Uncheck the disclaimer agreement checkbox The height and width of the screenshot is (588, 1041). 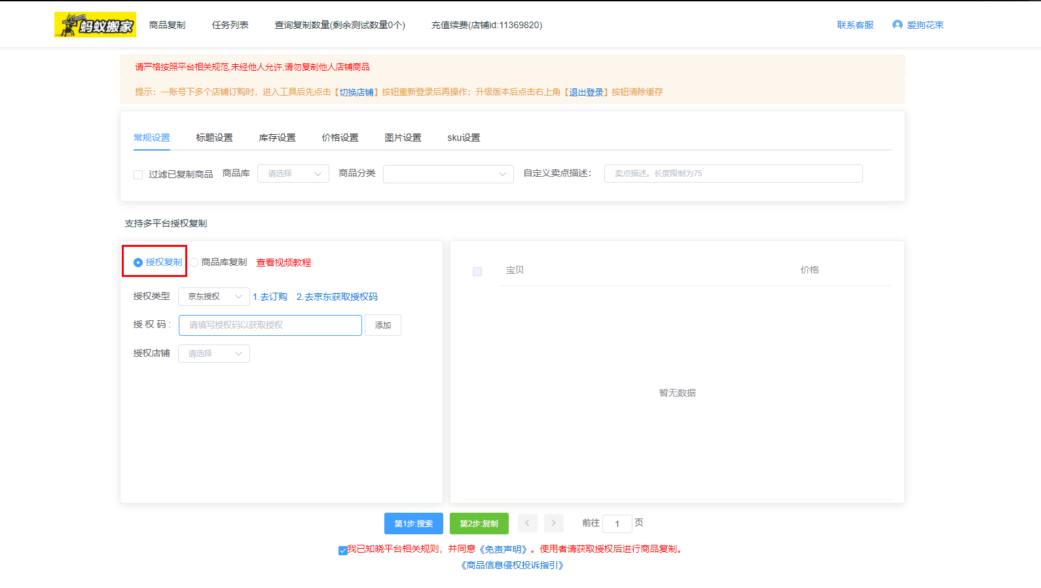(x=343, y=551)
